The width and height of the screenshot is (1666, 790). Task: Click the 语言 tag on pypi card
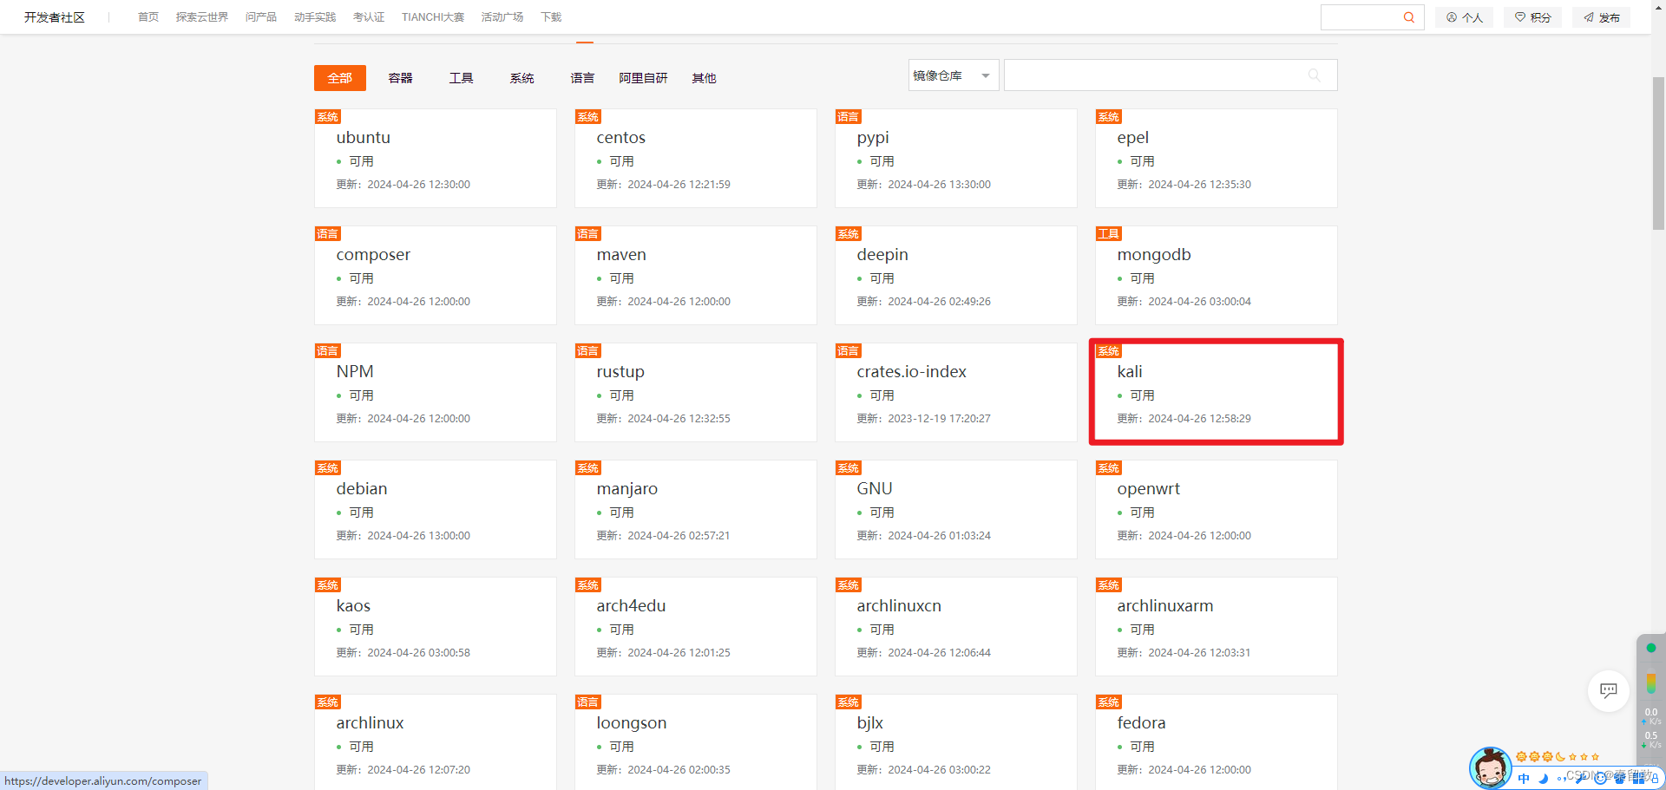(x=848, y=117)
